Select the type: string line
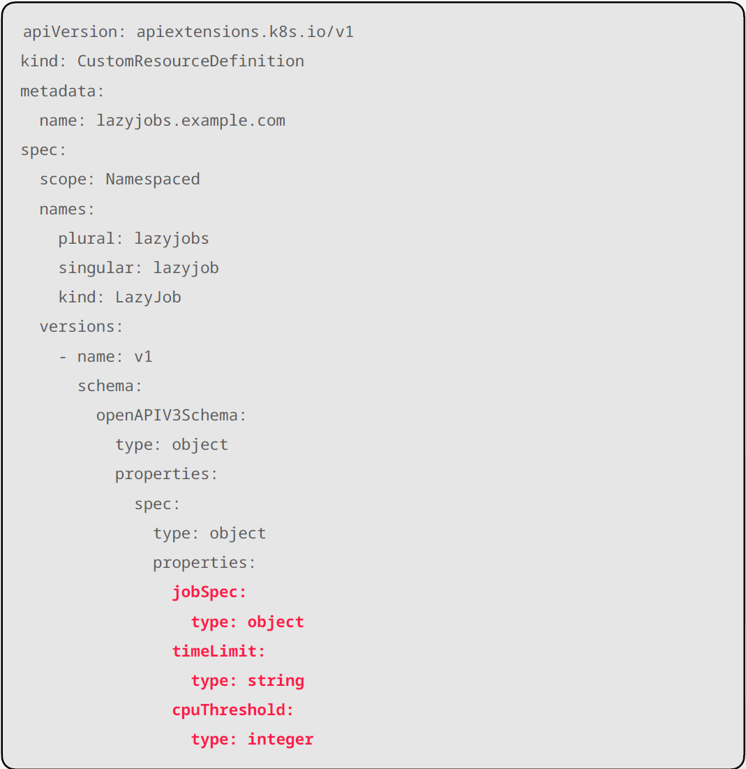746x769 pixels. coord(247,680)
